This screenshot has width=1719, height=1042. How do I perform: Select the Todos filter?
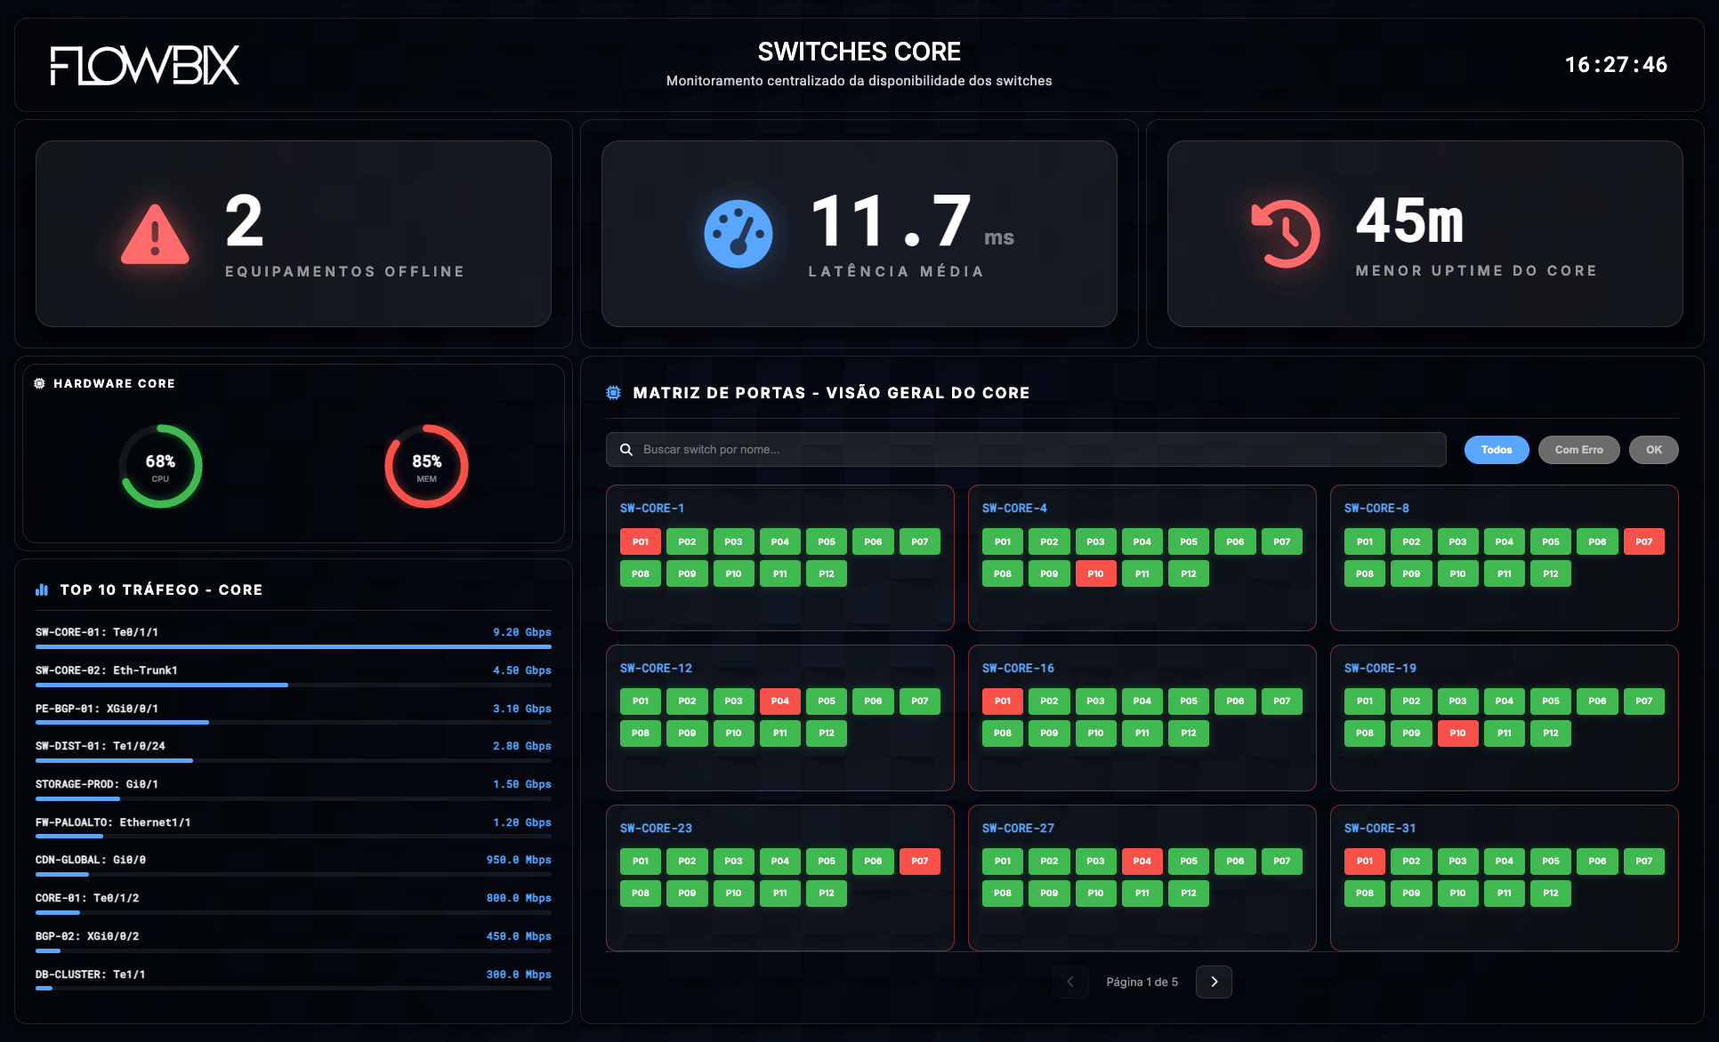tap(1497, 450)
